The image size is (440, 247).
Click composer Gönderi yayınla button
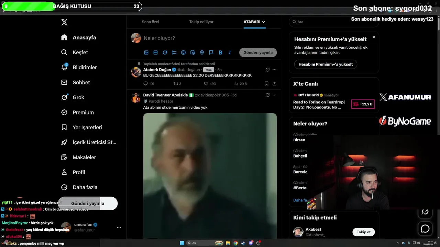[x=258, y=52]
